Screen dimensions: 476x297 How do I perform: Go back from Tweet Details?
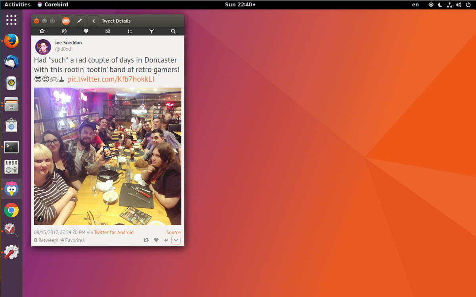pos(94,21)
